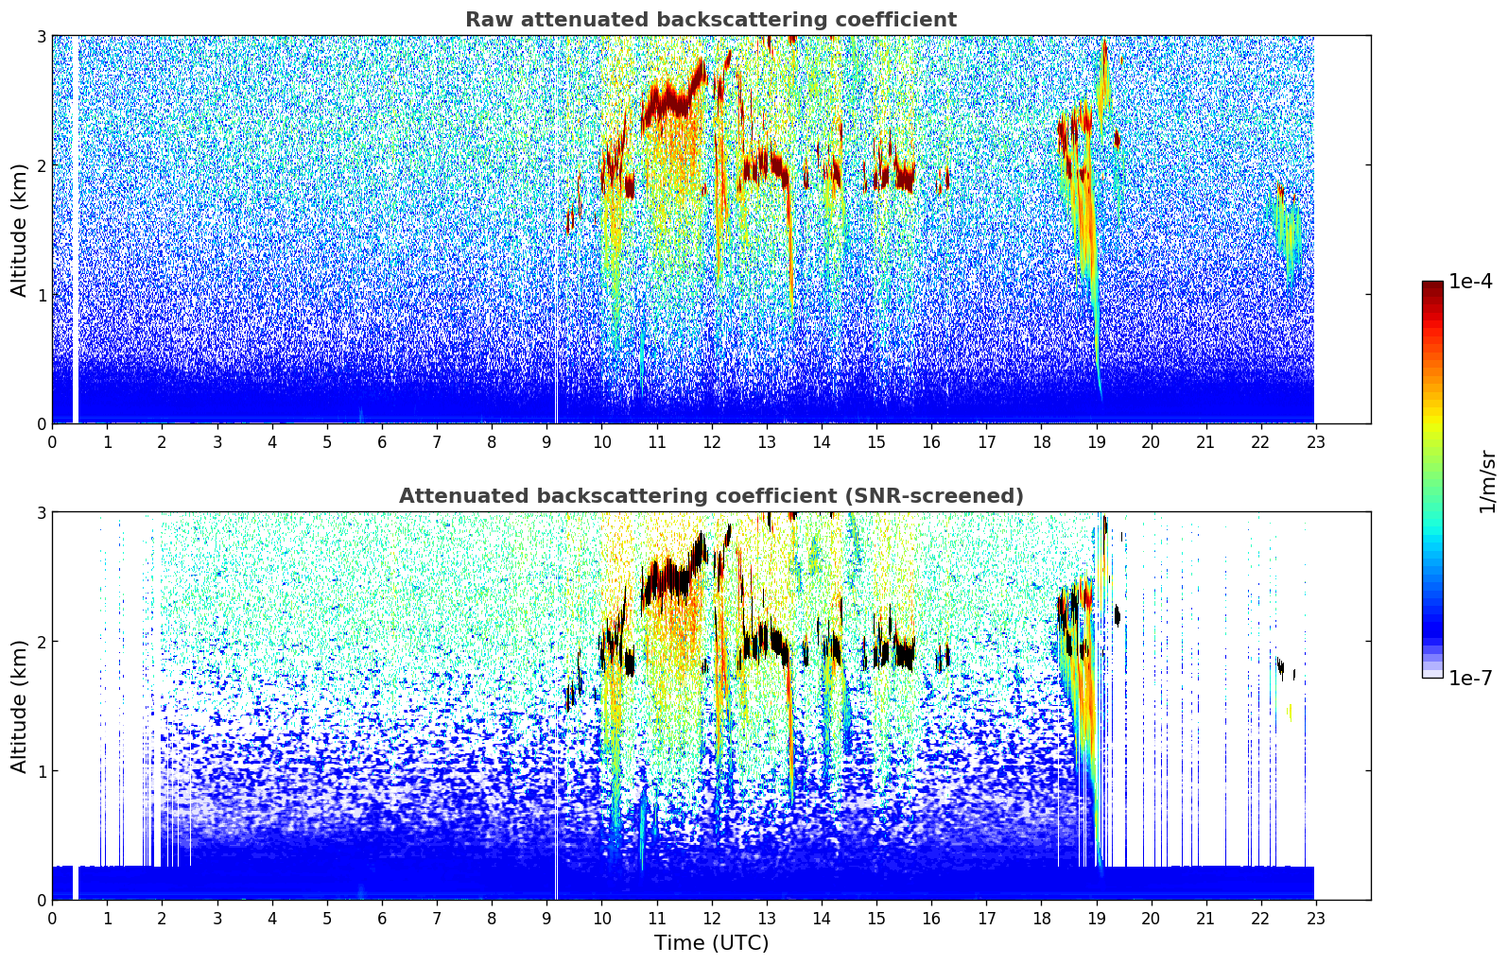The image size is (1508, 964).
Task: Click the title "Attenuated backscattering coefficient (SNR-screened)"
Action: tap(711, 496)
